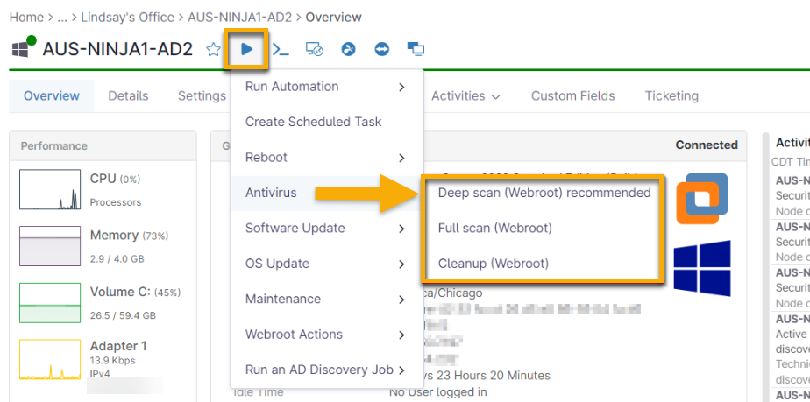Click the CPU performance graph
810x402 pixels.
[49, 189]
